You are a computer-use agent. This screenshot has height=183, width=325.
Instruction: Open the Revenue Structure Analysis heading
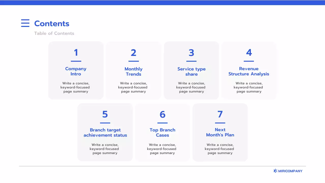249,71
